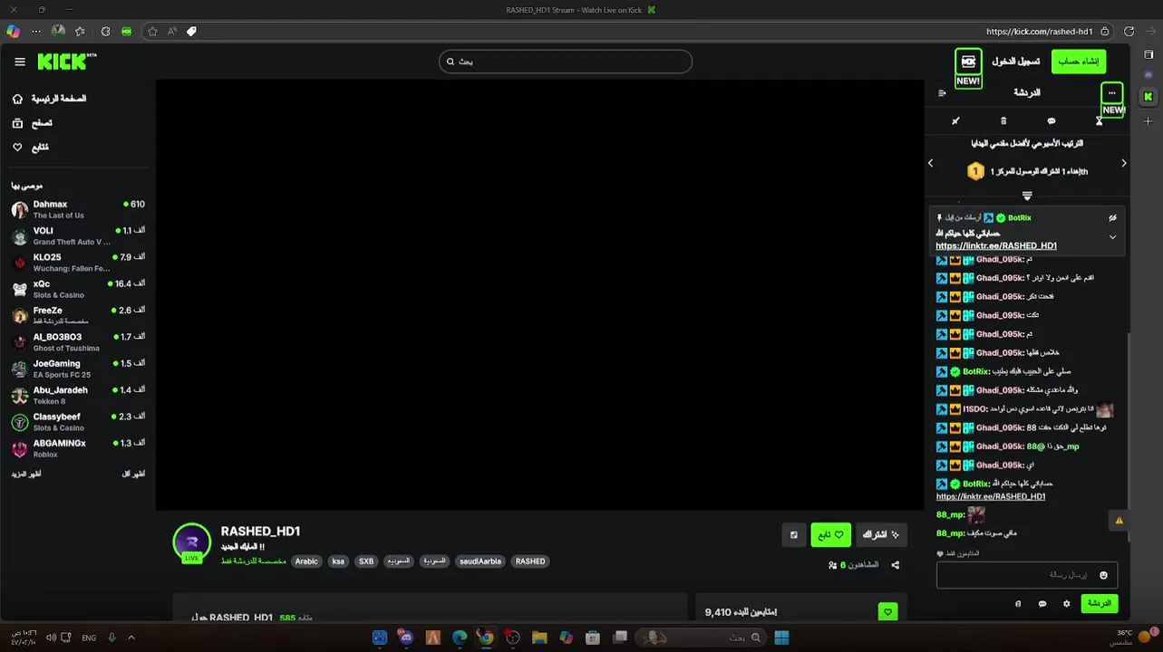Click the shopping tag icon in address bar
1163x652 pixels.
191,31
